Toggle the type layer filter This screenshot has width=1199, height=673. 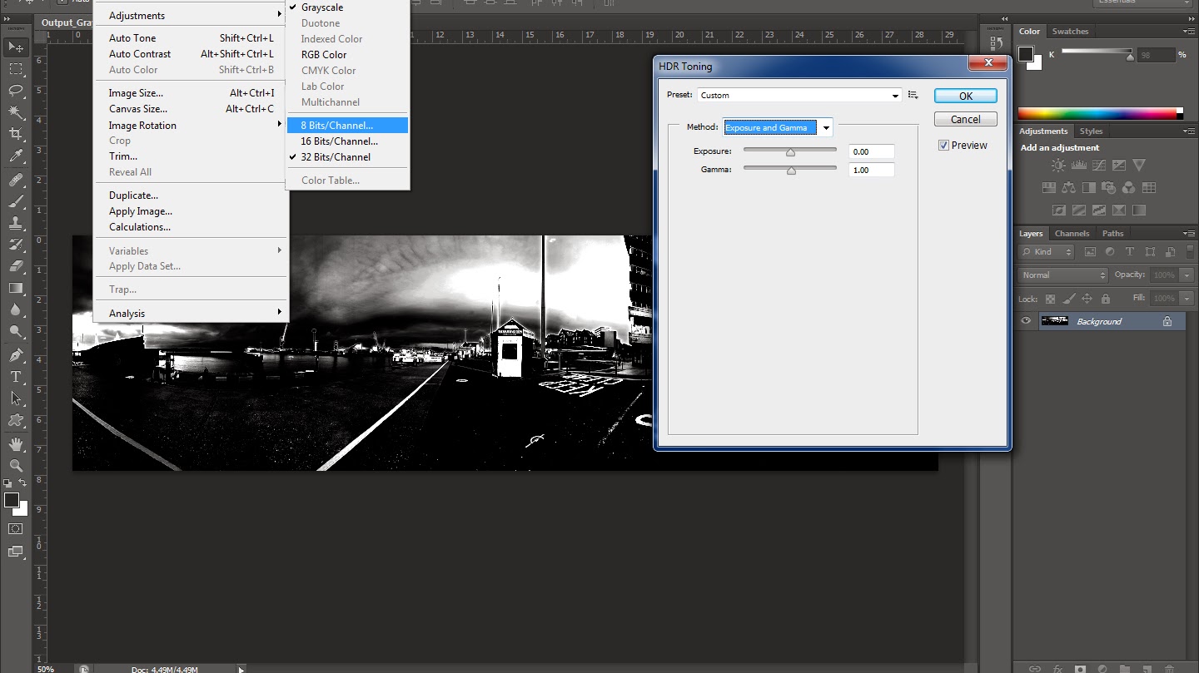(x=1129, y=252)
